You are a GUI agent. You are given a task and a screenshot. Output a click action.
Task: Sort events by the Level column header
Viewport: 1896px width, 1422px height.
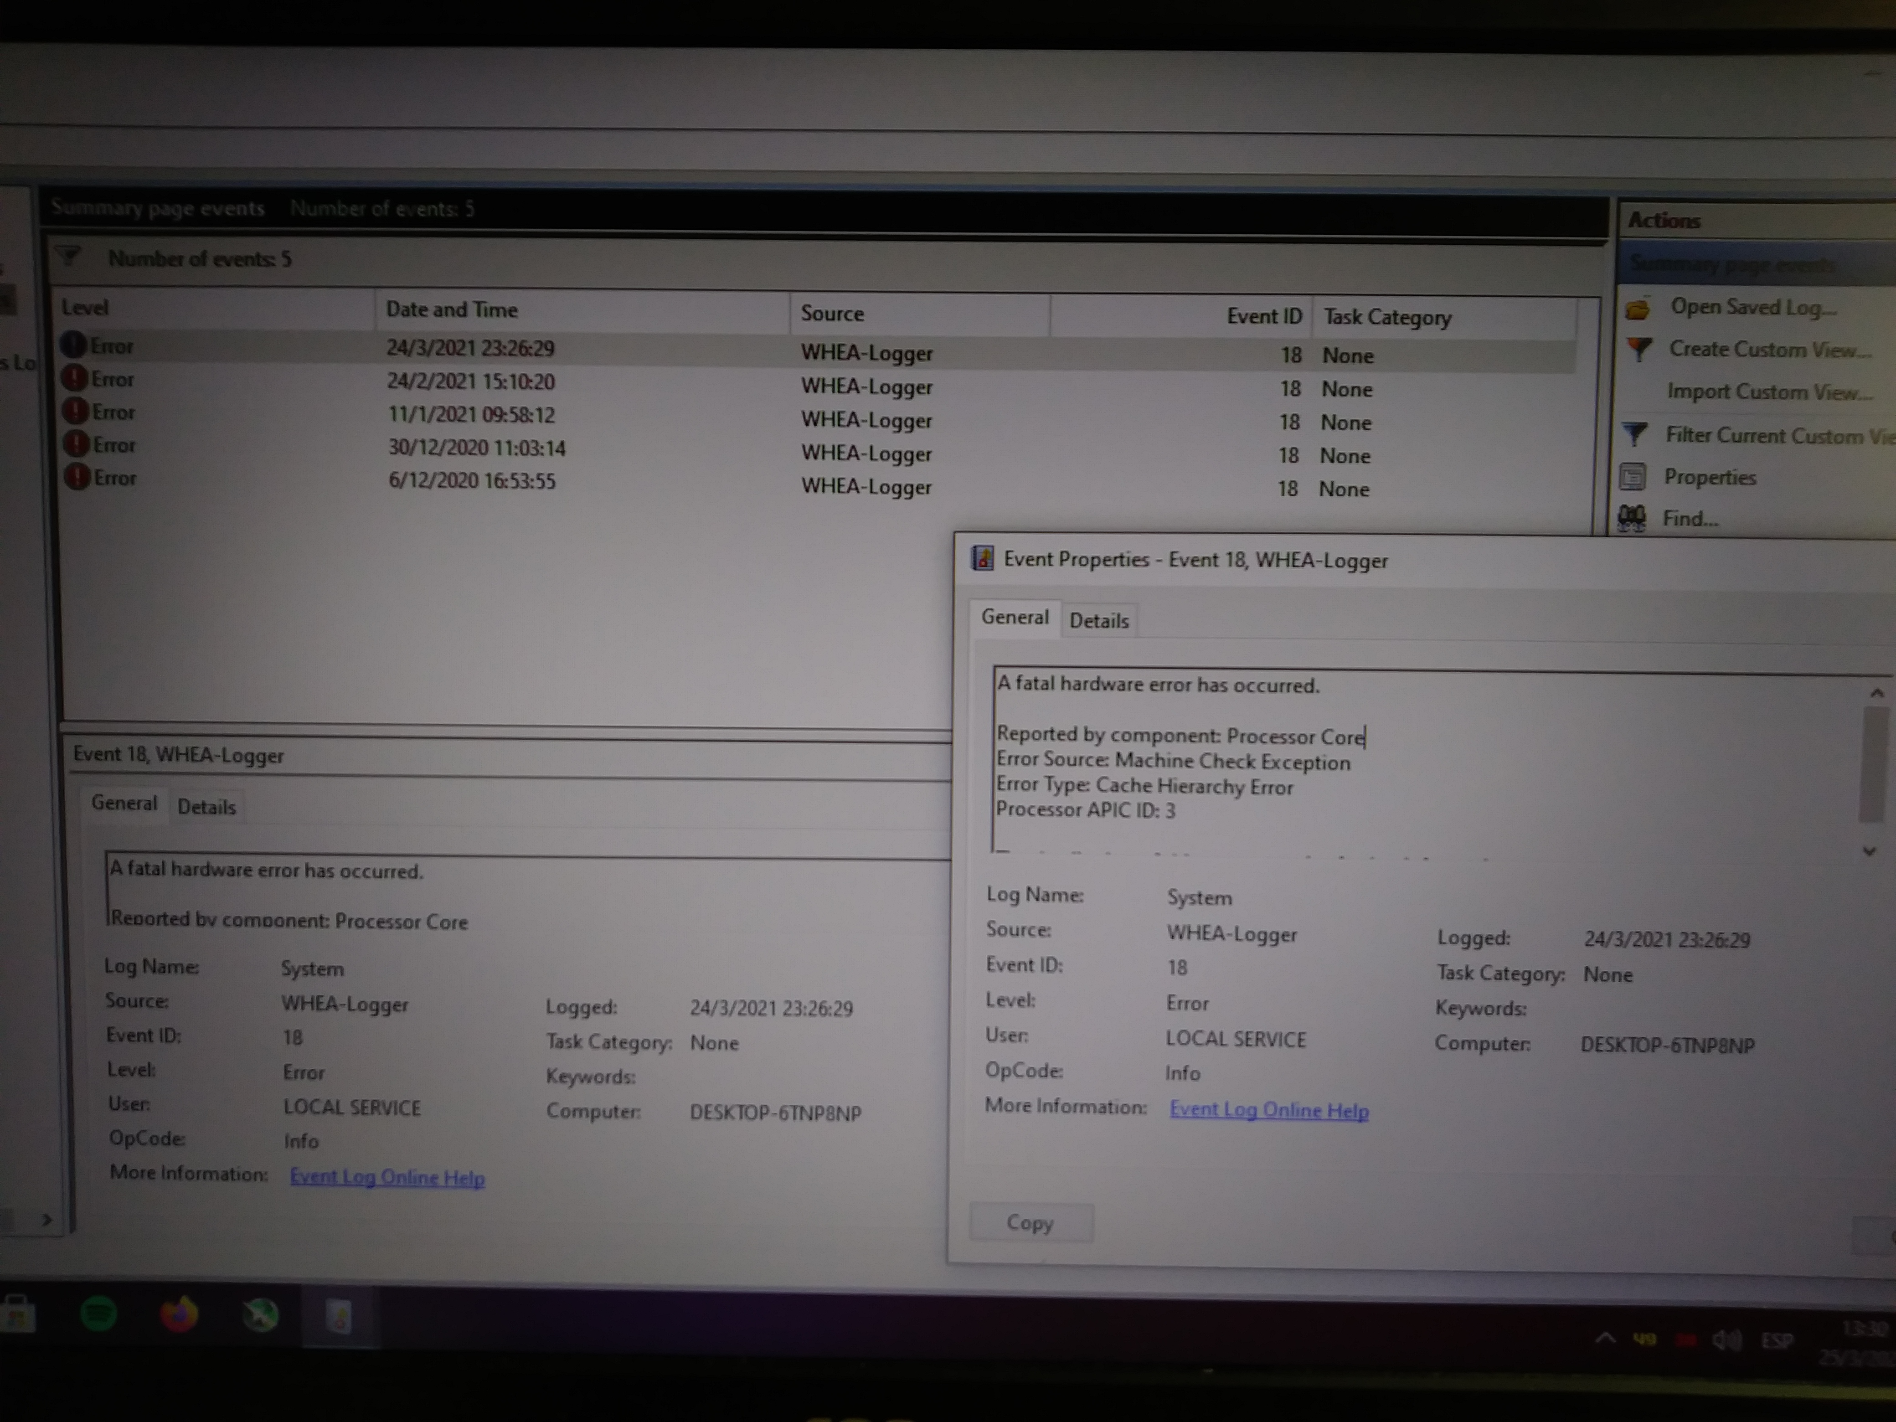click(214, 308)
